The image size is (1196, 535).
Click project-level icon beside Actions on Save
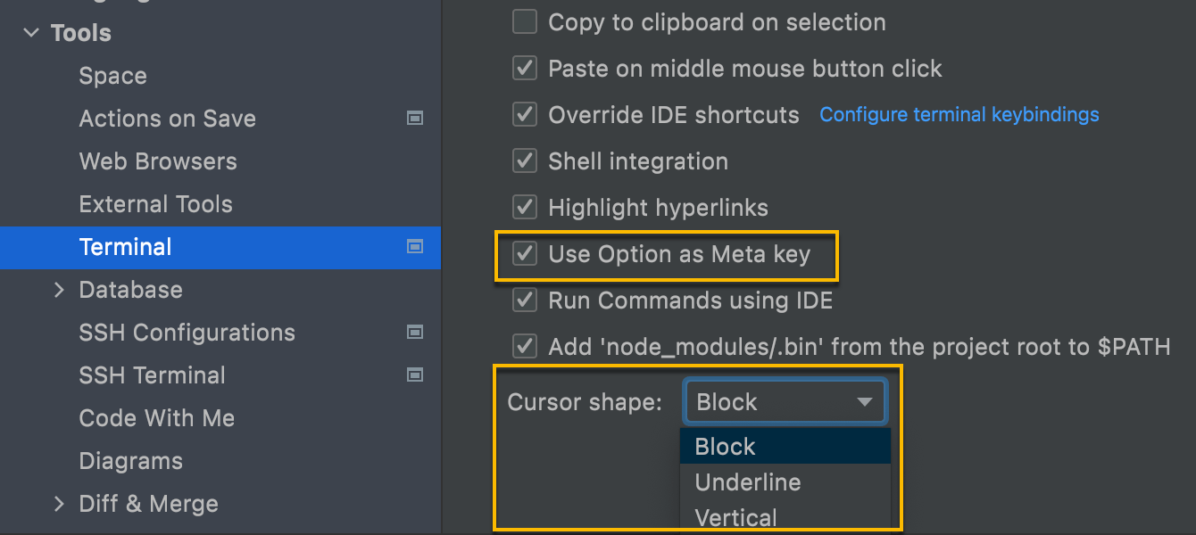coord(415,119)
